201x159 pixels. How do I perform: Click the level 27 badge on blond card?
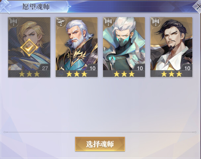click(45, 68)
